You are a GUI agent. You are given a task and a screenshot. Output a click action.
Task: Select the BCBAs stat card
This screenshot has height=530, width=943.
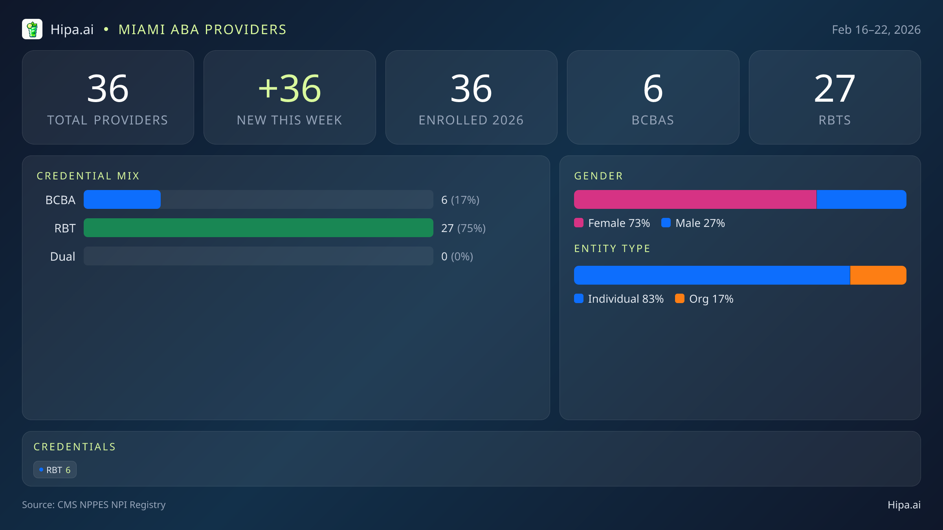tap(653, 97)
